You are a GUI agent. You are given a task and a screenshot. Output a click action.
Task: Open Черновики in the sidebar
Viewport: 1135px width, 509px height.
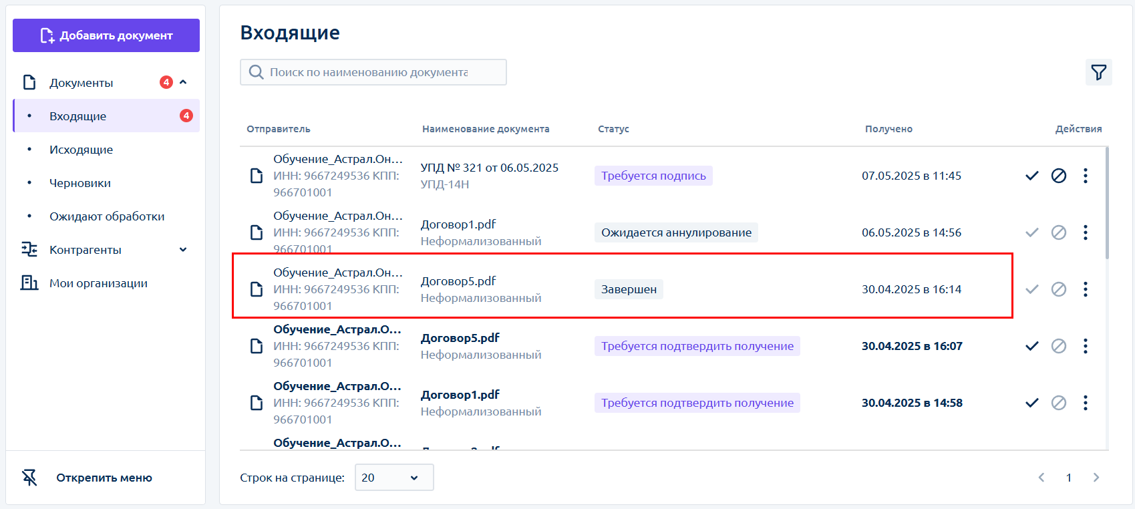pyautogui.click(x=79, y=183)
